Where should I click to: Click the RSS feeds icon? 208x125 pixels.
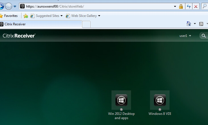click(x=201, y=24)
